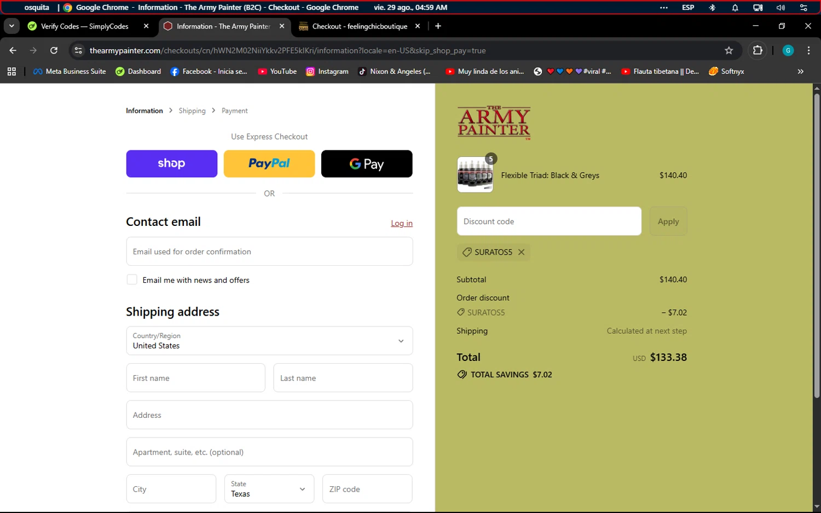Open the YouTube bookmark
Viewport: 821px width, 513px height.
pos(277,71)
